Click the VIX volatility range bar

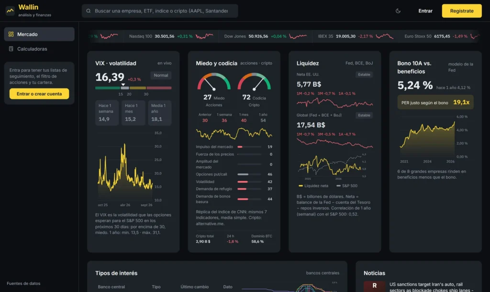[134, 88]
